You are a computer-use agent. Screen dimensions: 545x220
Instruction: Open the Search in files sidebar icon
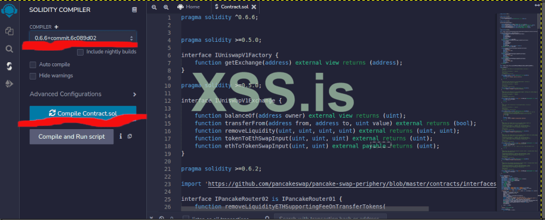pyautogui.click(x=10, y=49)
